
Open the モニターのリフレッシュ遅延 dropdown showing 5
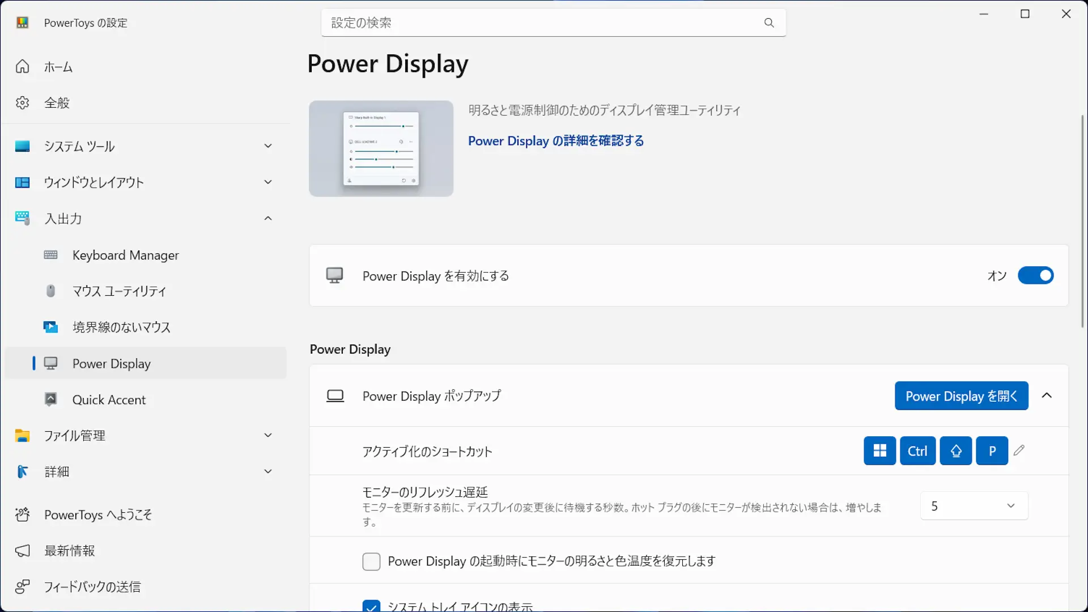(974, 505)
